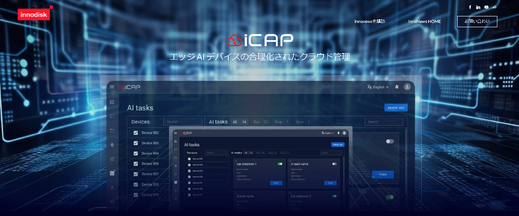The height and width of the screenshot is (216, 519).
Task: Click AI tasks search field in large window
Action: (384, 122)
